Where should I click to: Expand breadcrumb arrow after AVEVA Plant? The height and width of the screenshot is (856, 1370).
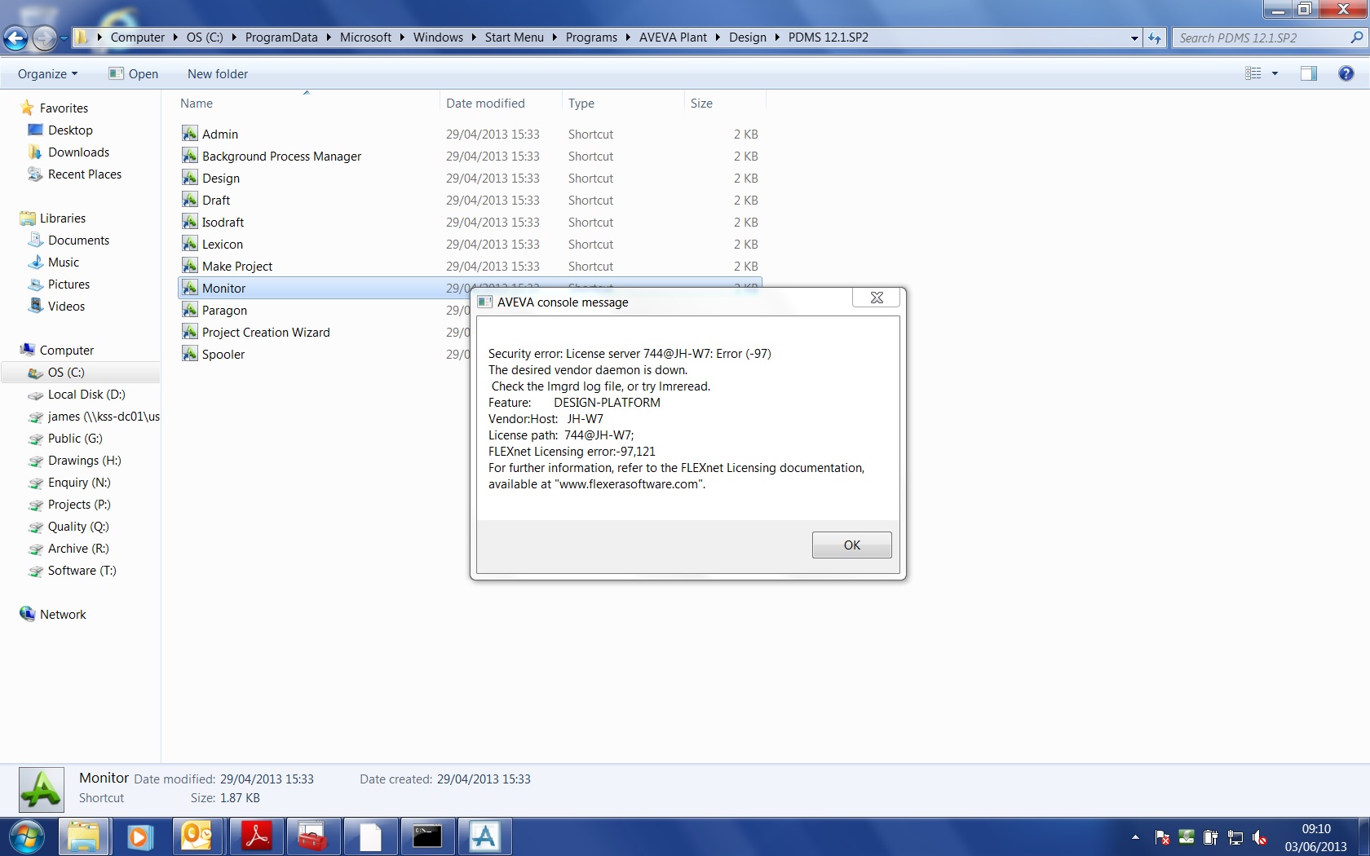[x=718, y=38]
